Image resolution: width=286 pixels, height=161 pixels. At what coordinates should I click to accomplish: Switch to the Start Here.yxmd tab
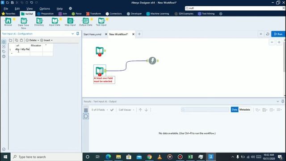93,34
